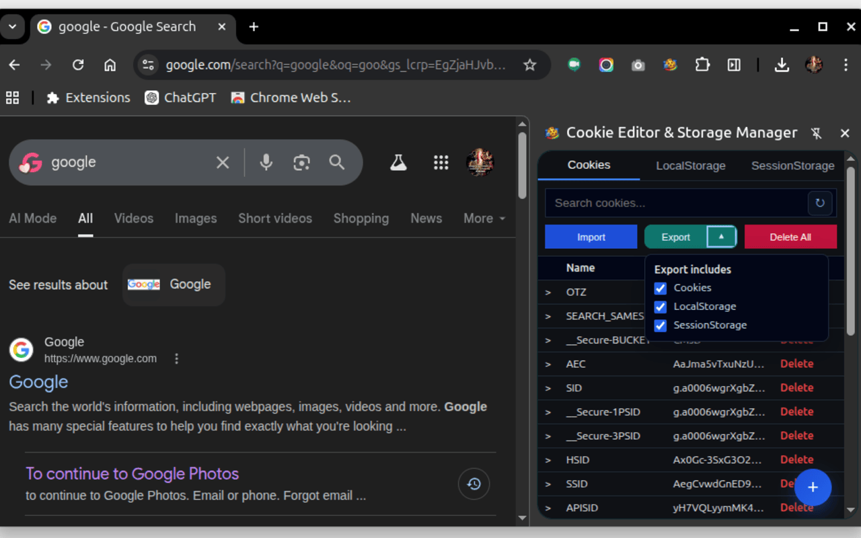
Task: Switch to AI Mode search tab
Action: (x=33, y=219)
